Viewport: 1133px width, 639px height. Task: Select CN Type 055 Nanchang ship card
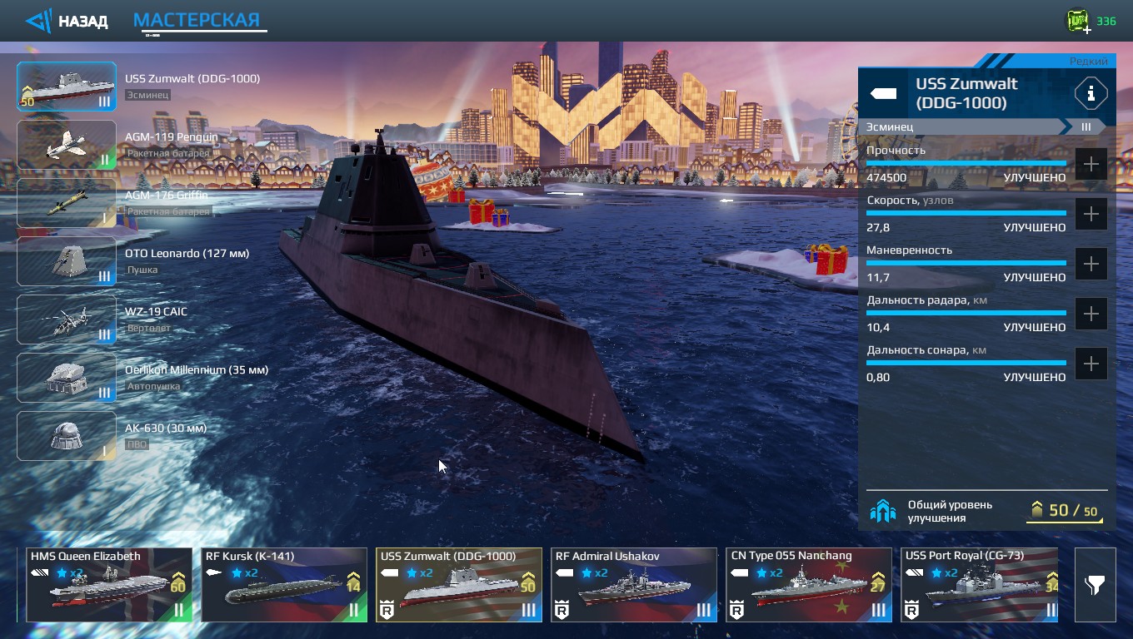click(809, 584)
